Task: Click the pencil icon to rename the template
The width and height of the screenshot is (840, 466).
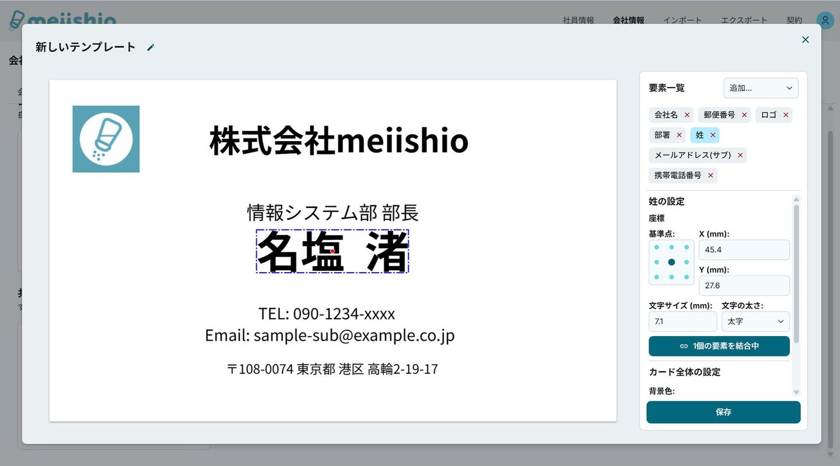Action: [150, 48]
